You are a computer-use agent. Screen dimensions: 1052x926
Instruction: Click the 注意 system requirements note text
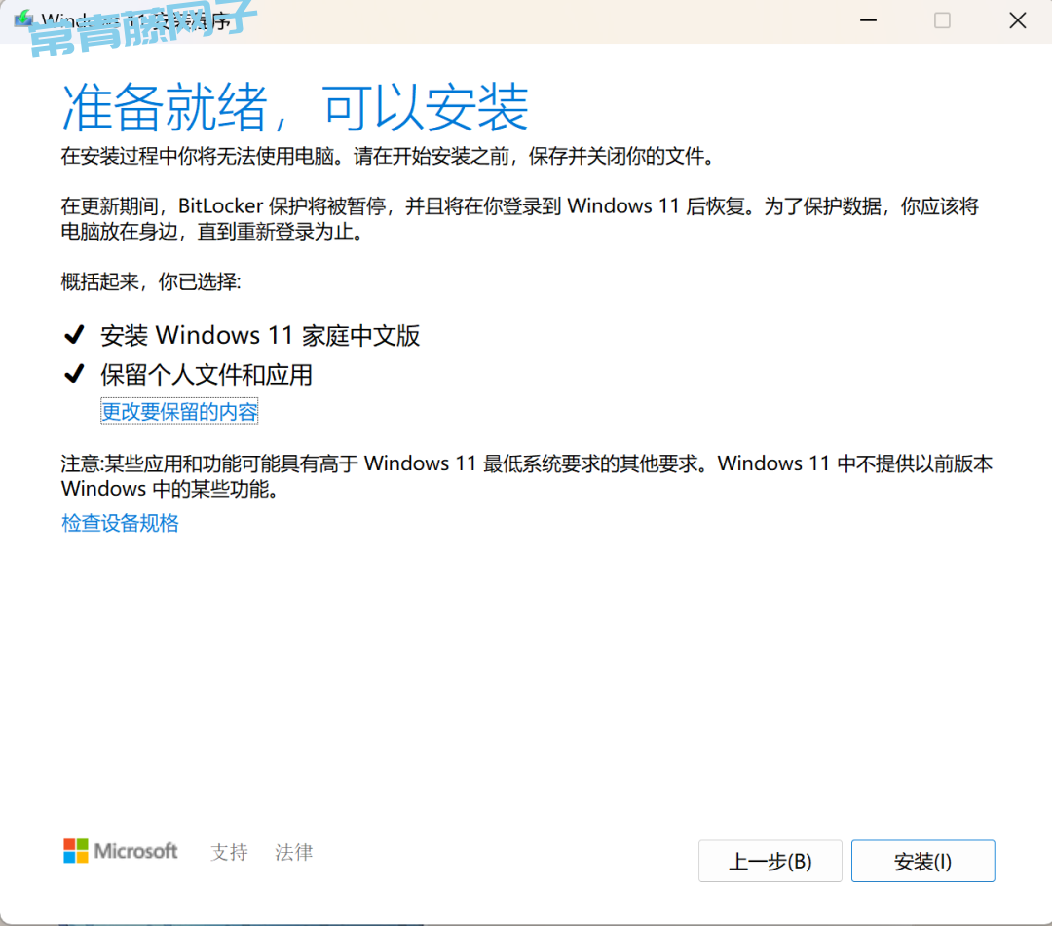click(526, 475)
